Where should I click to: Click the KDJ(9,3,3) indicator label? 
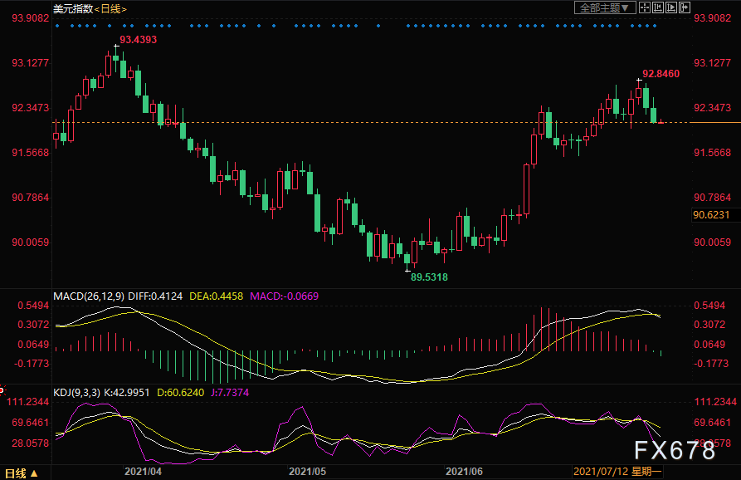(x=76, y=393)
